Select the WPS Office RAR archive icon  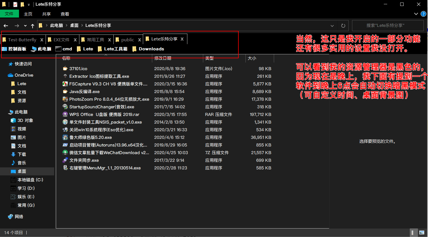[65, 115]
